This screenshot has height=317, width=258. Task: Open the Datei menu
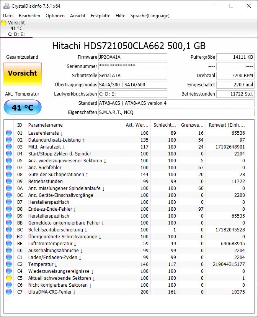pos(8,16)
